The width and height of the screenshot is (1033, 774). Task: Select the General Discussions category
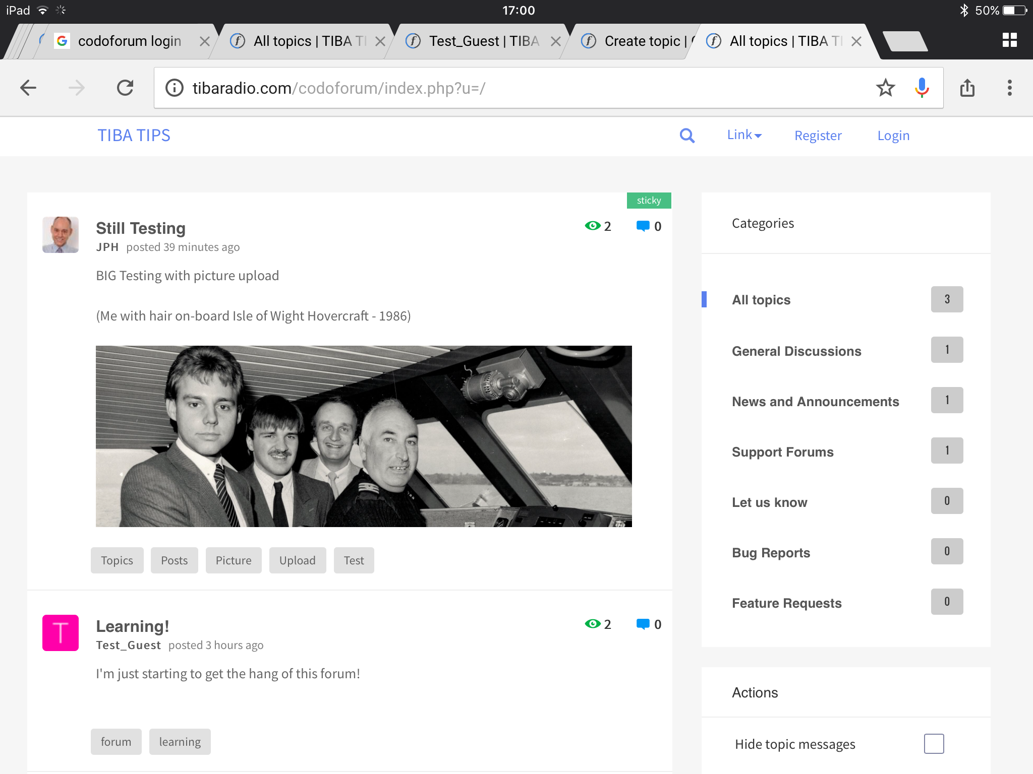click(796, 351)
